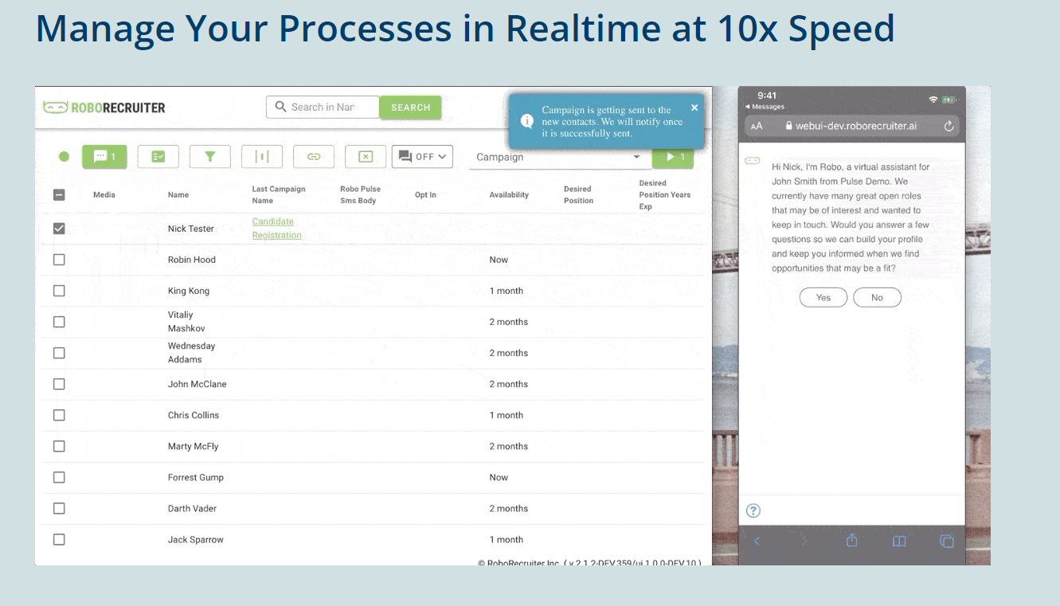
Task: Click the green chat message icon button
Action: click(x=104, y=157)
